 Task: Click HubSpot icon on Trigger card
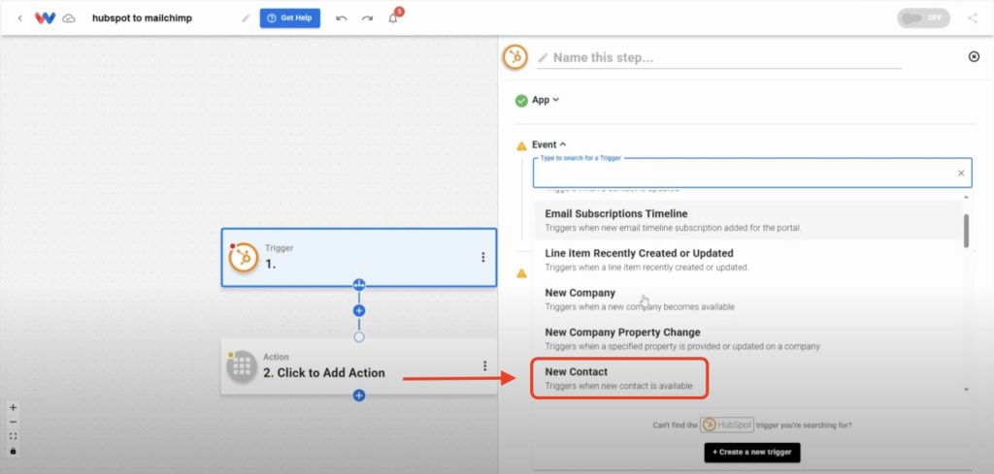click(x=244, y=258)
